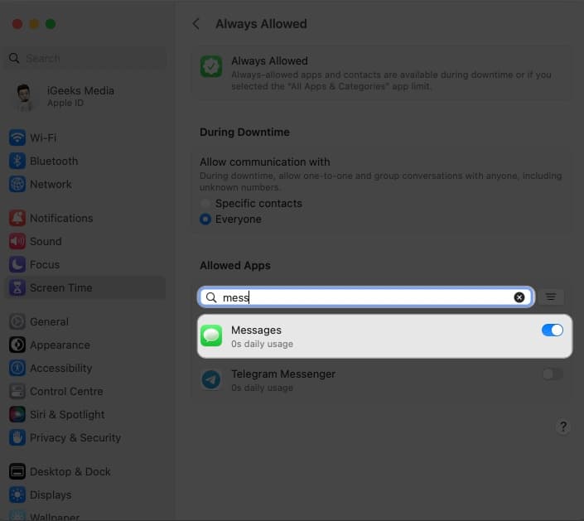Select Screen Time in the sidebar
The width and height of the screenshot is (584, 521).
[x=85, y=287]
